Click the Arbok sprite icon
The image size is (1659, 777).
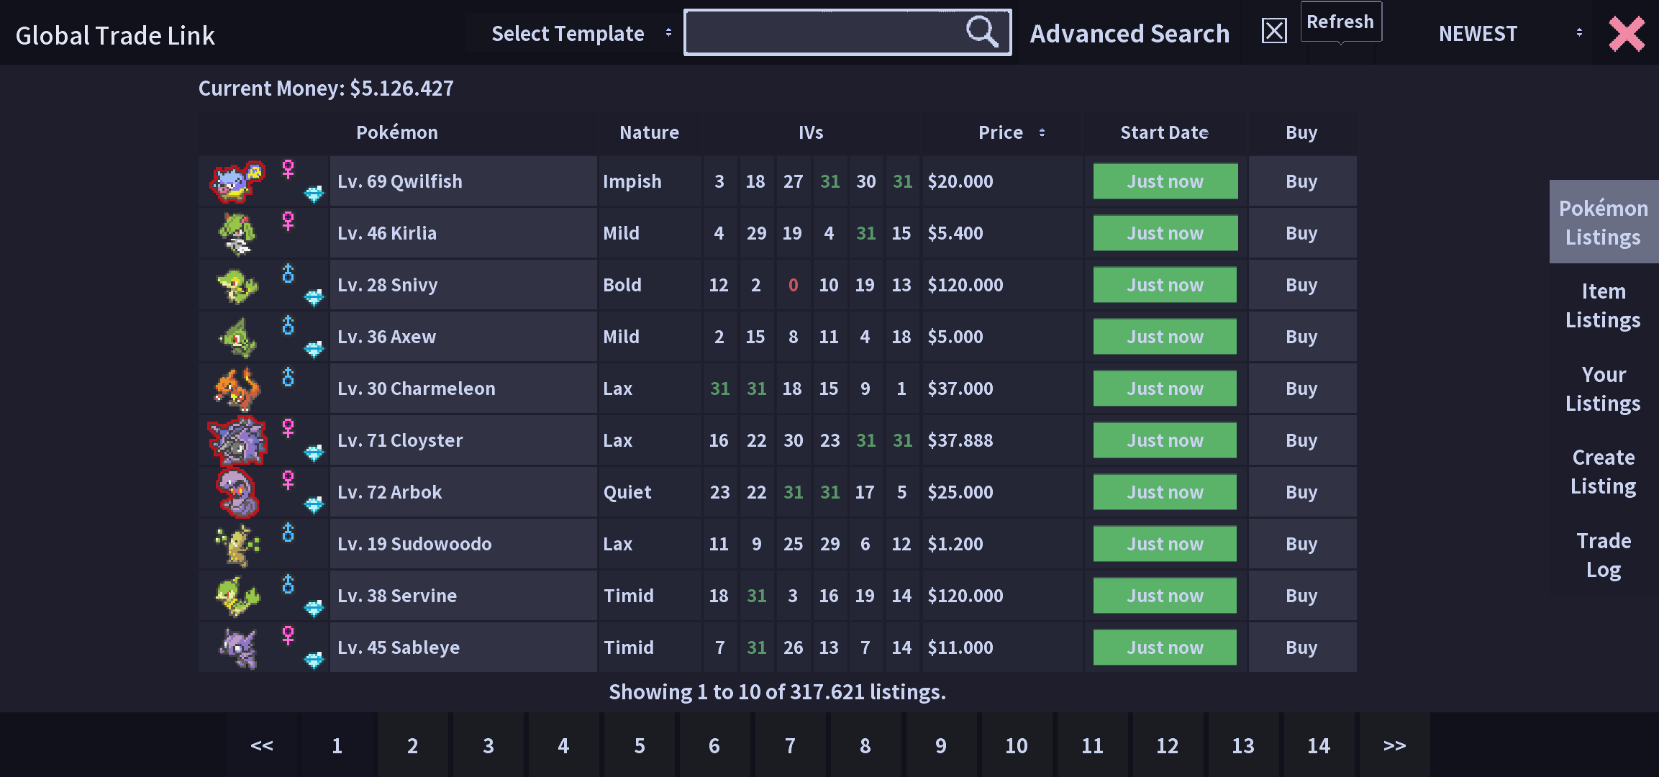pyautogui.click(x=237, y=493)
